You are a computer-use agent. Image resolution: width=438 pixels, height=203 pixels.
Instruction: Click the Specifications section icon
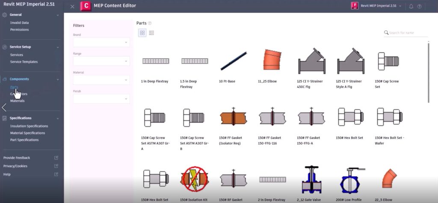pos(4,118)
